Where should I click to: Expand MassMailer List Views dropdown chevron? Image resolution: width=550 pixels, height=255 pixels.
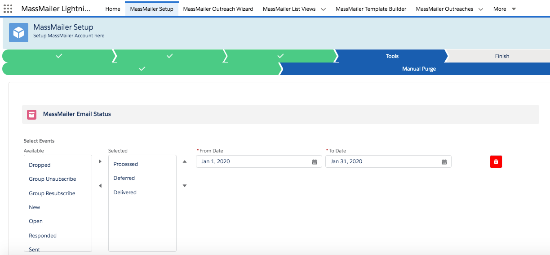pos(323,9)
